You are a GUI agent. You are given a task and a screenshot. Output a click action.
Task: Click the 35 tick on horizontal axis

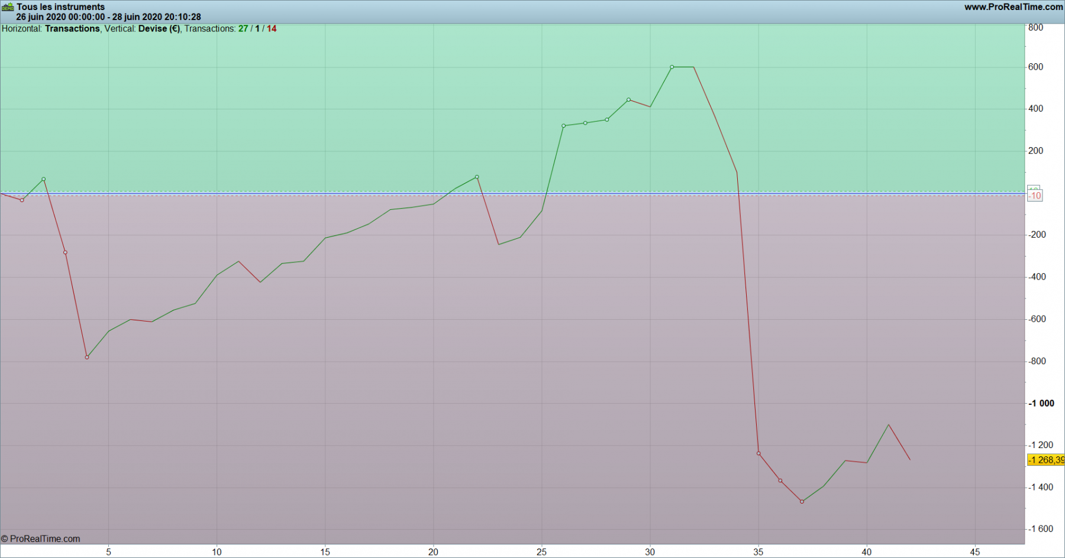[759, 552]
